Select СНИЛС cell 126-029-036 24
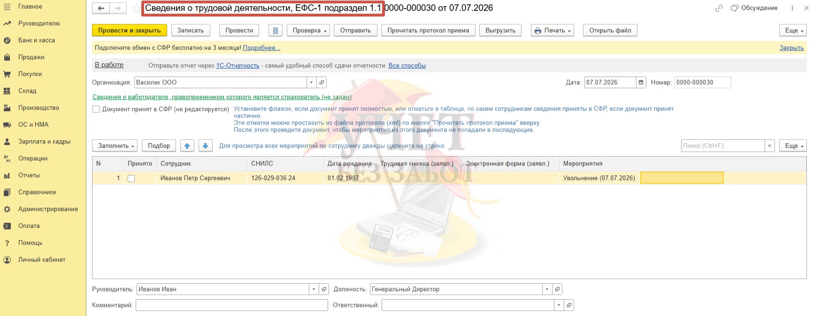813x316 pixels. [285, 178]
